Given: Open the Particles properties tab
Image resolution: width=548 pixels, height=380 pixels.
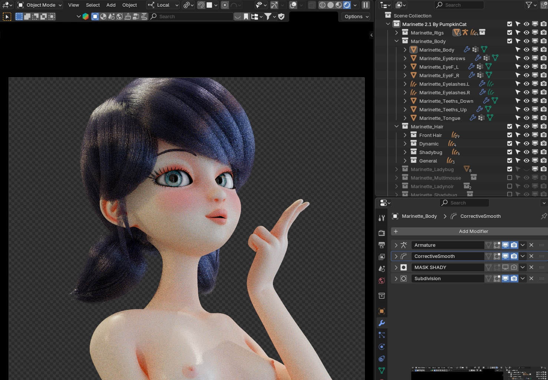Looking at the screenshot, I should [382, 335].
